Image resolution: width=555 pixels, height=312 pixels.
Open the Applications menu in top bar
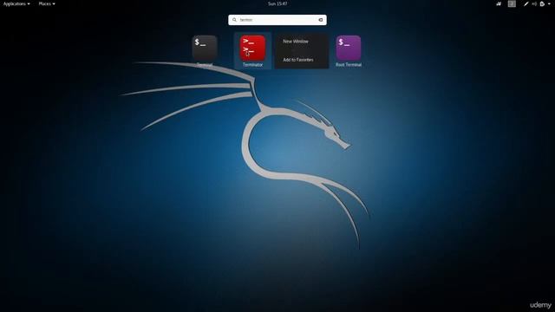[x=16, y=3]
